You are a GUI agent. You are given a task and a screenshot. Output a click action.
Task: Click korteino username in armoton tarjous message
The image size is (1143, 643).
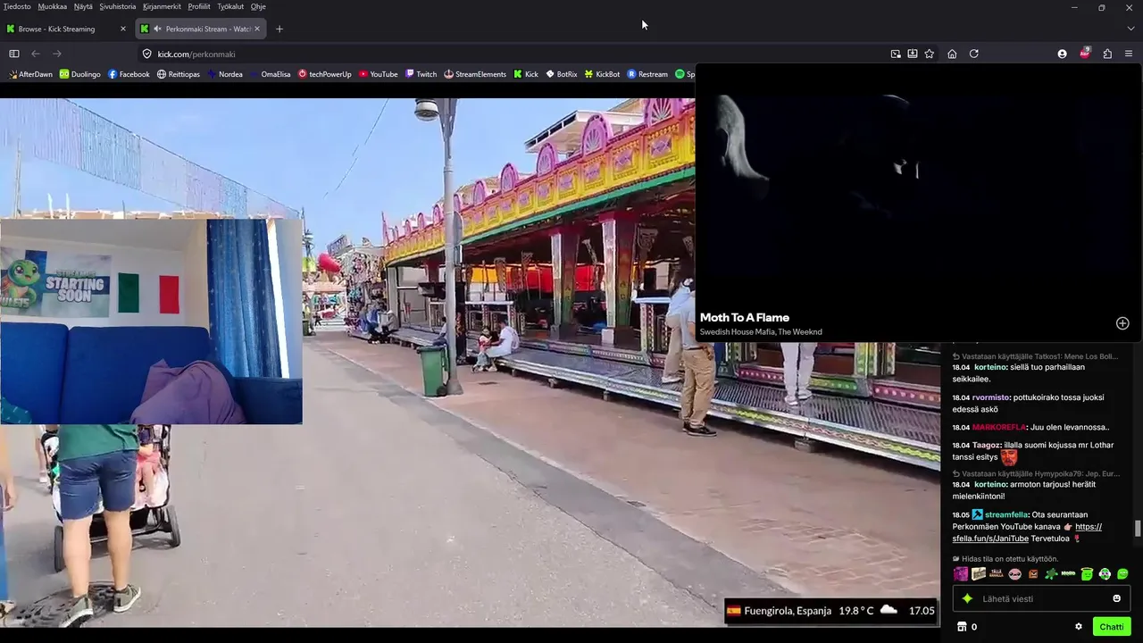coord(989,484)
